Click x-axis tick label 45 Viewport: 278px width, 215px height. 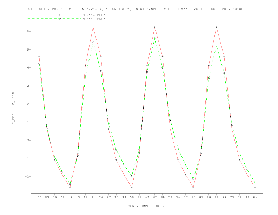coord(155,197)
